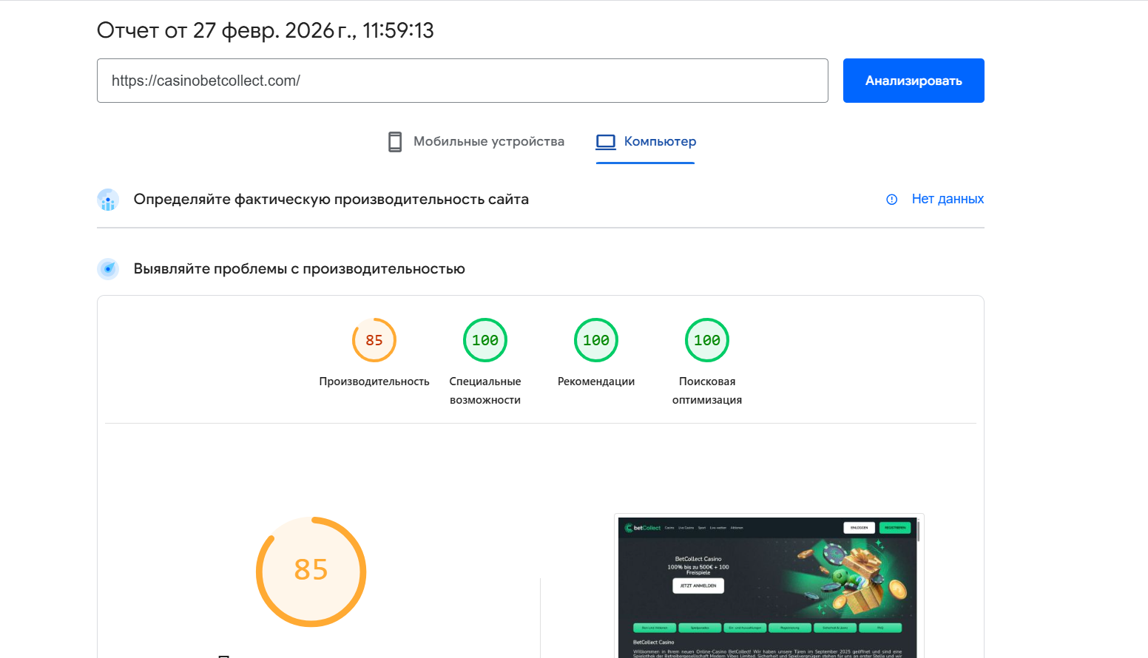Open the Поисковая оптимизация score gauge

coord(707,340)
